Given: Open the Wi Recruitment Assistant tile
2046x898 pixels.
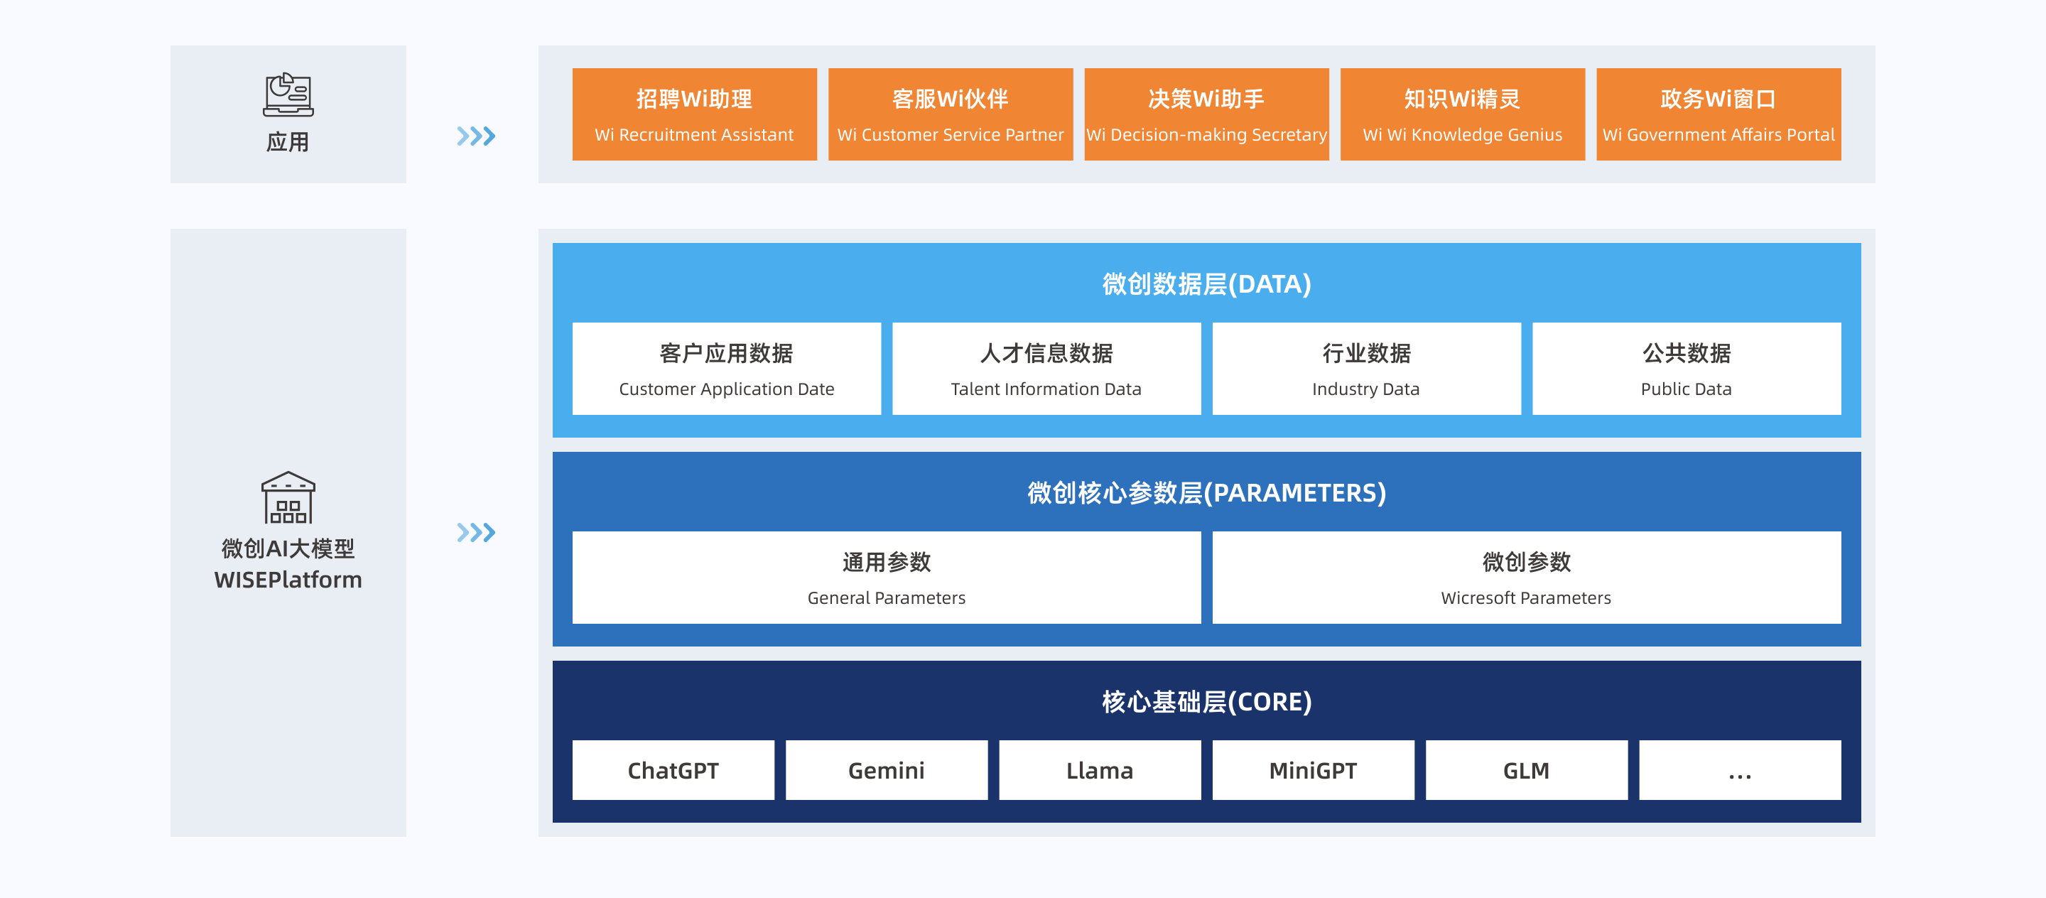Looking at the screenshot, I should 694,114.
